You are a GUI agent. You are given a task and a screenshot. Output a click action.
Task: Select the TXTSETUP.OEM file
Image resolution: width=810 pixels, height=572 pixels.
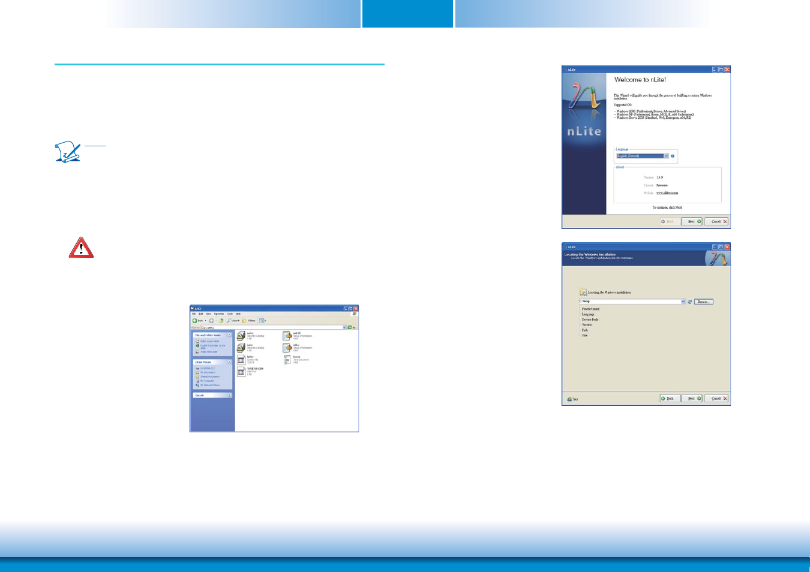[x=250, y=372]
